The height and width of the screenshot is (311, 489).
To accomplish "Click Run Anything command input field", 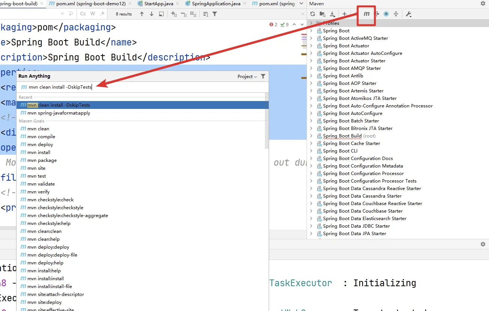I will pos(143,87).
